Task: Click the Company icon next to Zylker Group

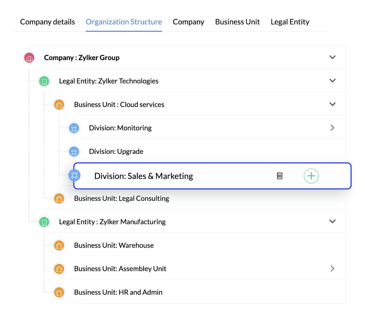Action: tap(29, 57)
